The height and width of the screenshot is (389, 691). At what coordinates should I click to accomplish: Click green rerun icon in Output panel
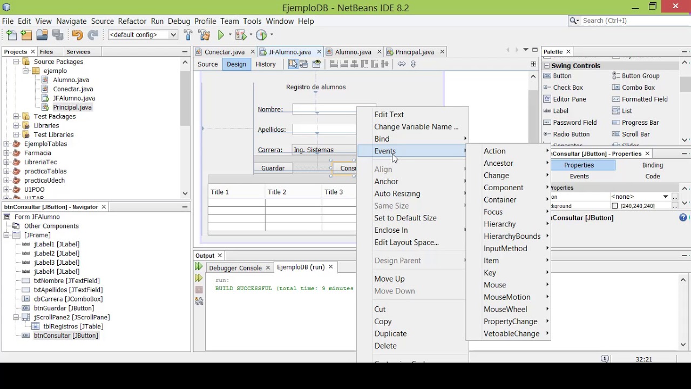click(199, 267)
